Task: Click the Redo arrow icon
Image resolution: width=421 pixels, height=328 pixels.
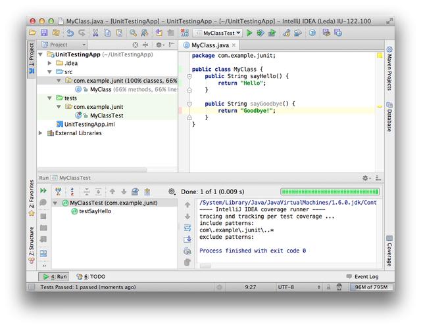Action: coord(82,33)
